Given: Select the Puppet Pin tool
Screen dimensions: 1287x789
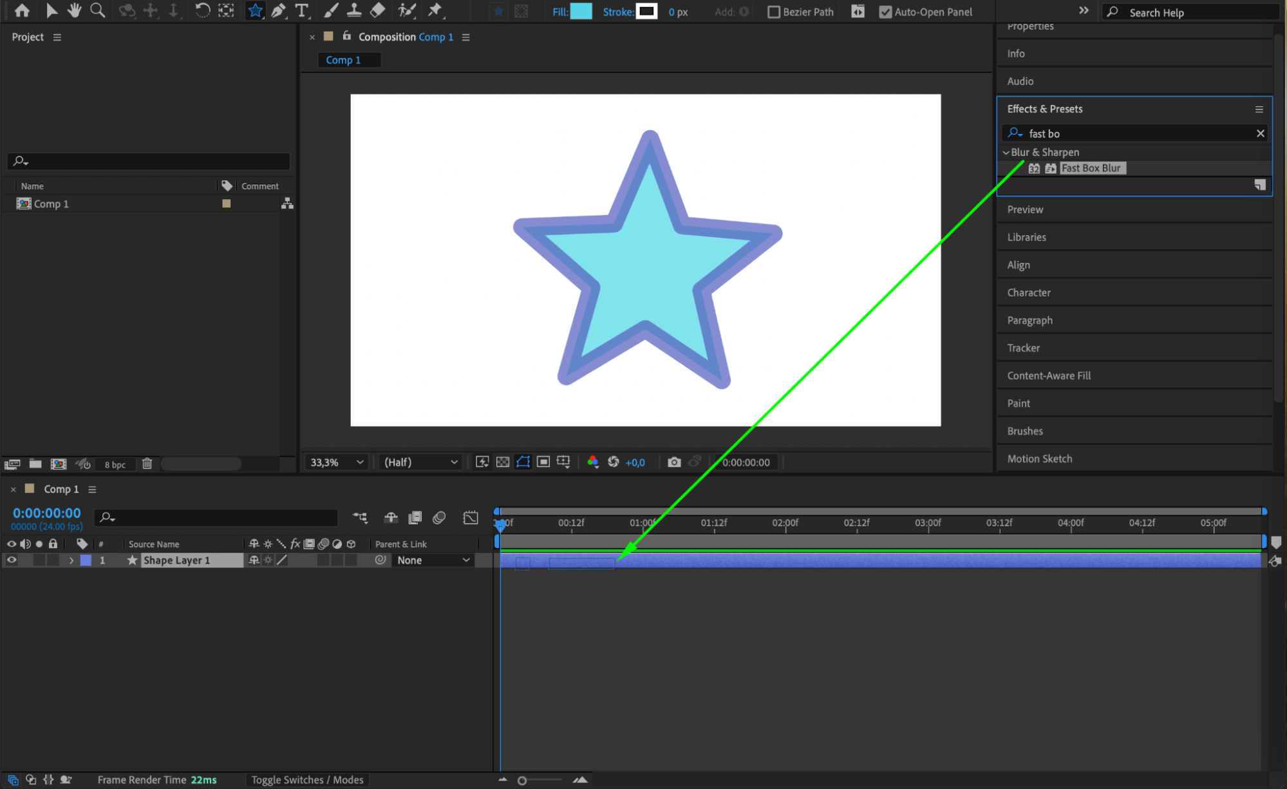Looking at the screenshot, I should point(435,10).
